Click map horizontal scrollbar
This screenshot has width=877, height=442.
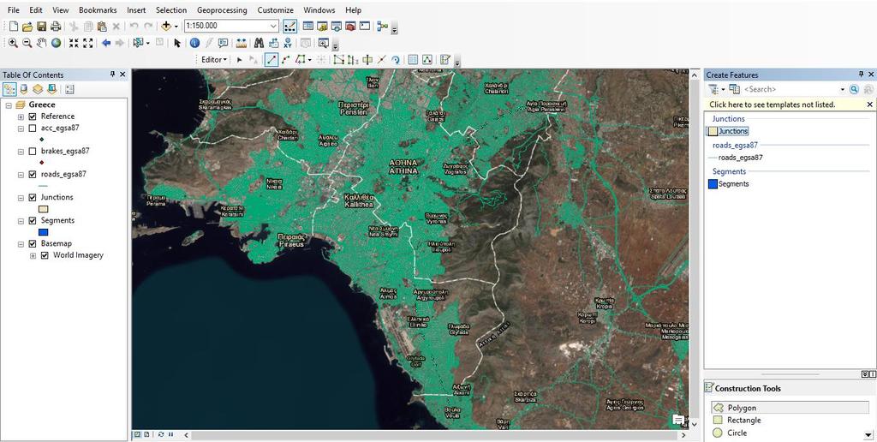(x=434, y=435)
